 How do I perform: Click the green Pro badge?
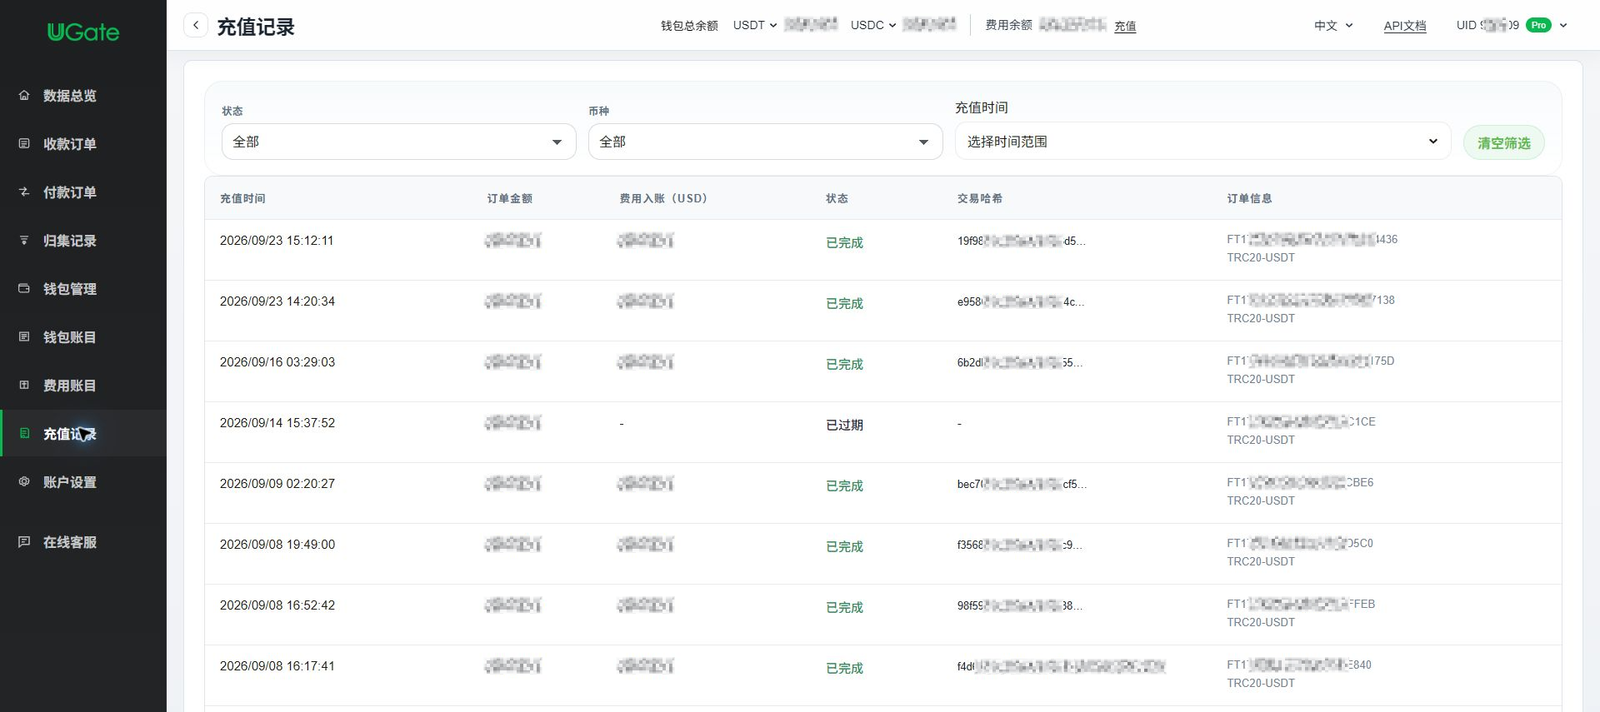[1538, 25]
